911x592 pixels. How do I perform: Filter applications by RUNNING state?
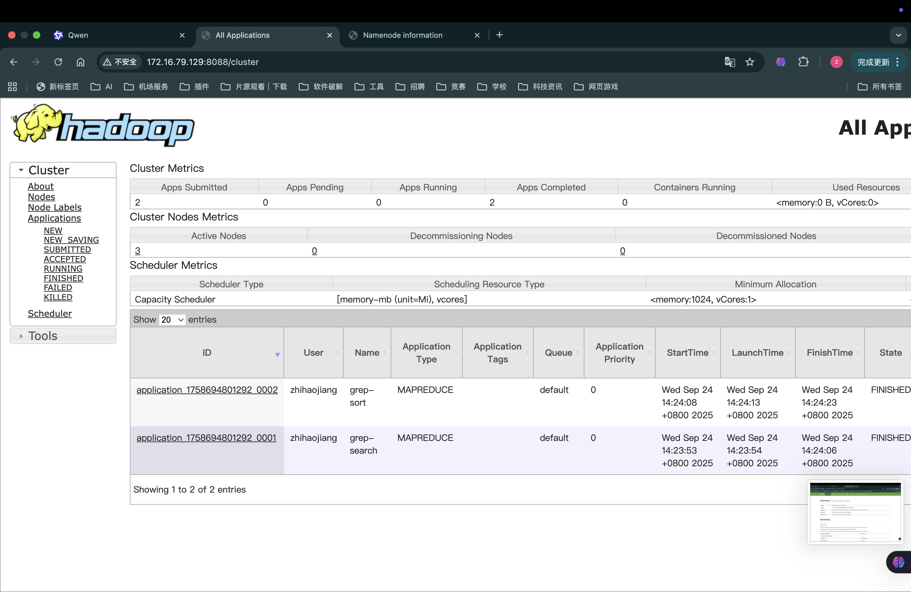[x=63, y=268]
